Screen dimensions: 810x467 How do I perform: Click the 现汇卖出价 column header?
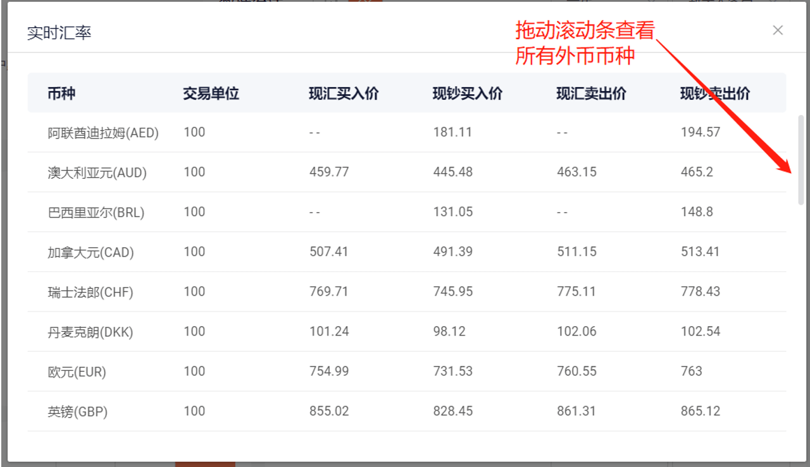coord(591,94)
